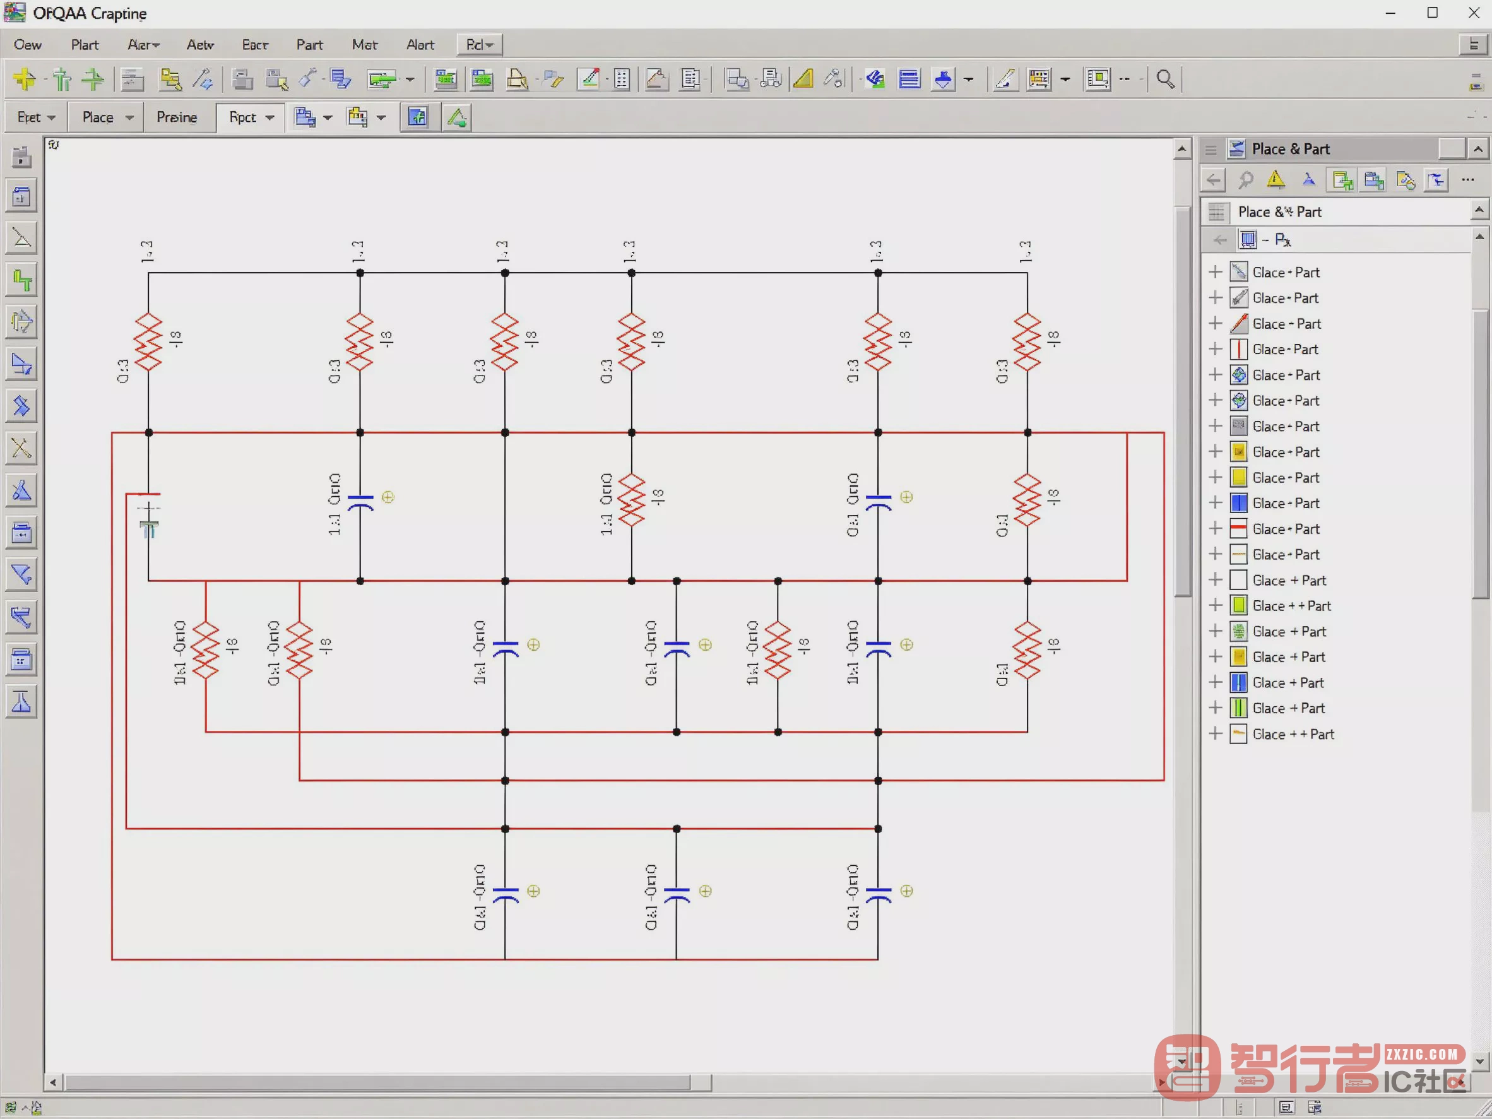Select the crossed-lines tool in the left sidebar
1492x1119 pixels.
[x=21, y=449]
